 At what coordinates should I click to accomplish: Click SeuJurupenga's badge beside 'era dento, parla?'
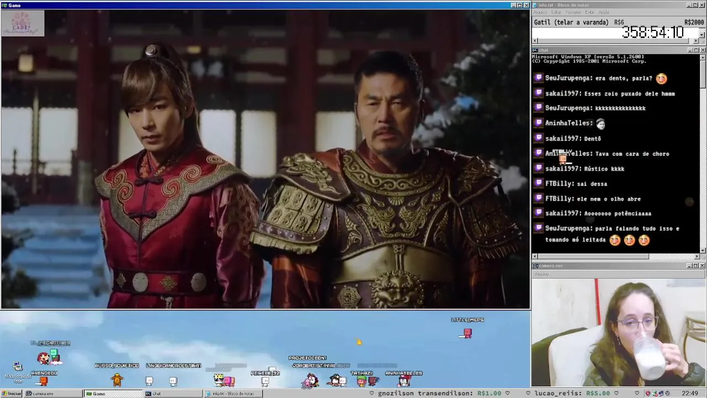[539, 78]
